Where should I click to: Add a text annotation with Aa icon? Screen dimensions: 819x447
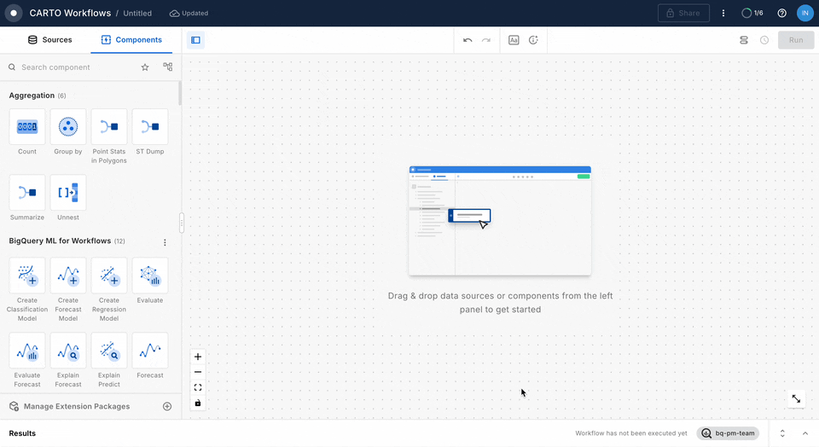click(514, 40)
